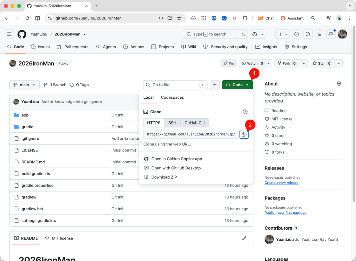Pin the repository to profile
This screenshot has height=261, width=356.
coord(229,64)
